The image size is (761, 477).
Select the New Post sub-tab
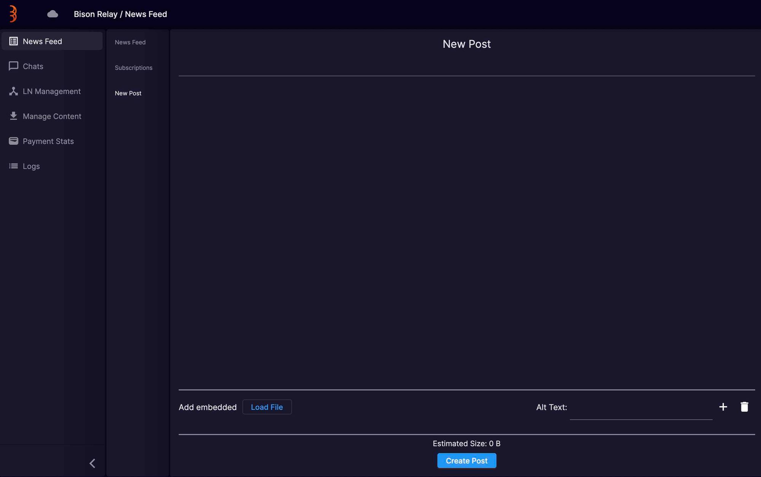point(128,93)
